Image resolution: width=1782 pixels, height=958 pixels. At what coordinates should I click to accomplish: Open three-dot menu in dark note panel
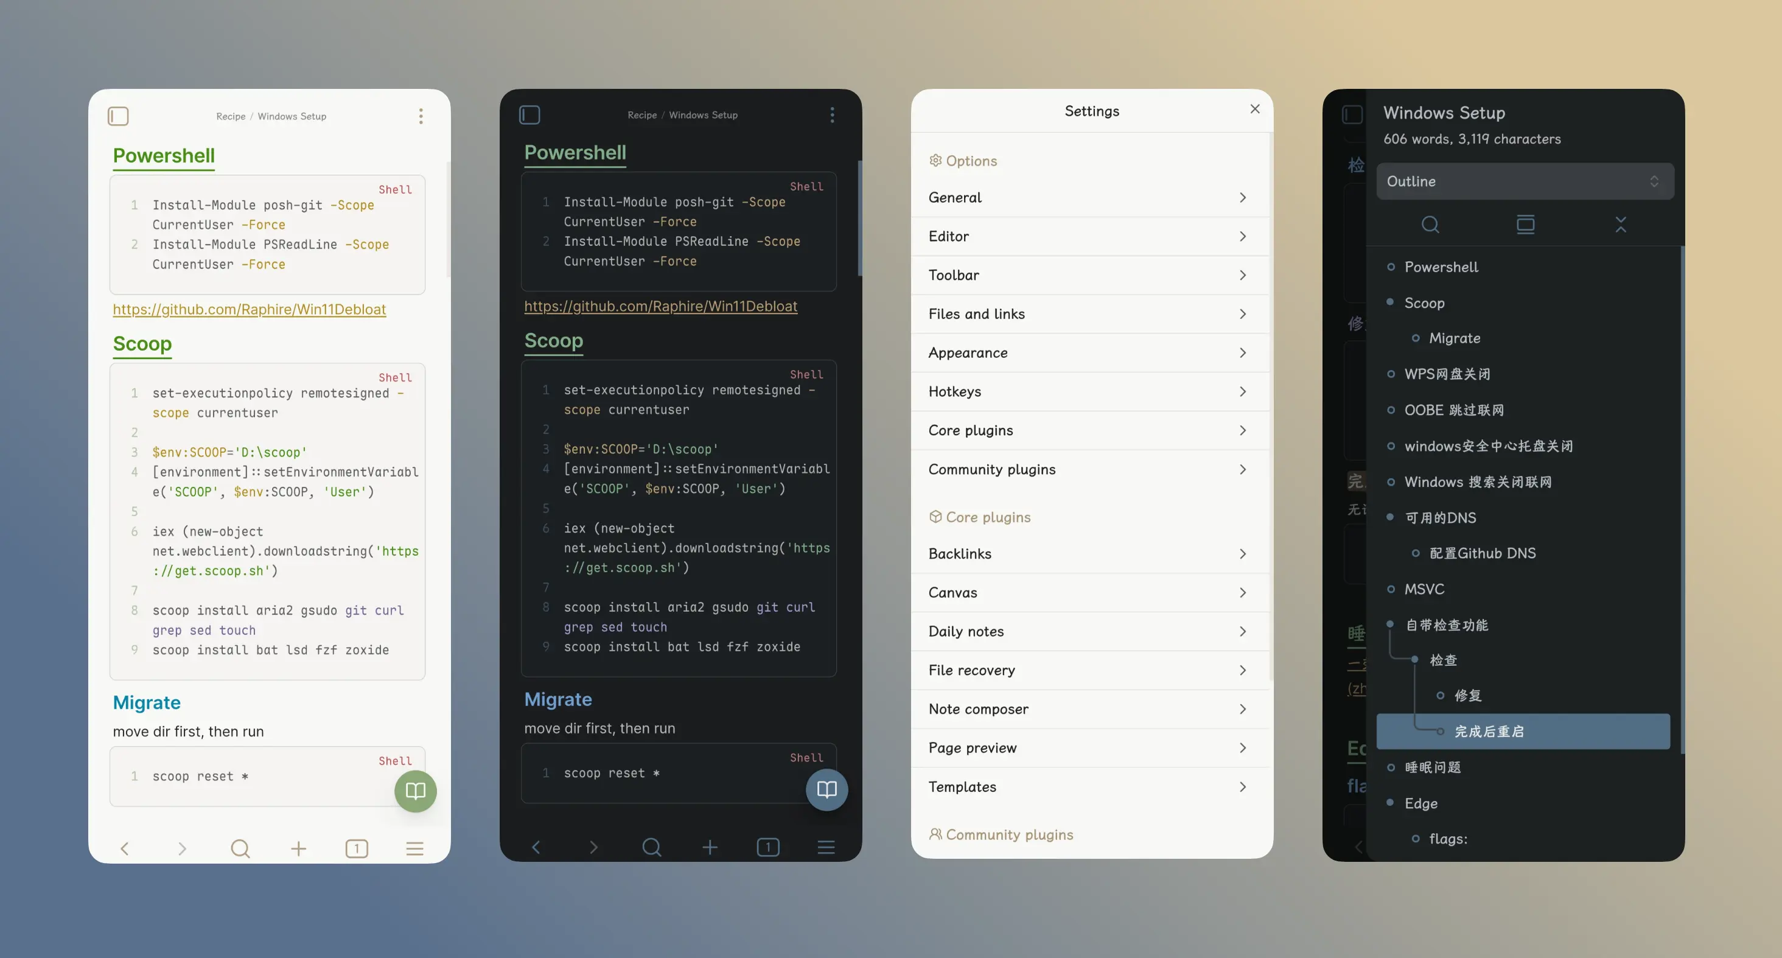pos(831,115)
